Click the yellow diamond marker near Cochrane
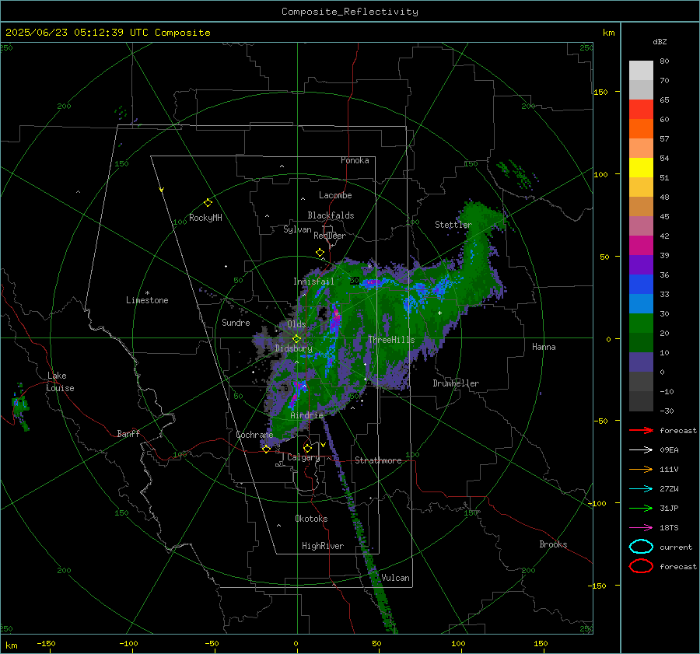Viewport: 700px width, 654px height. tap(267, 449)
